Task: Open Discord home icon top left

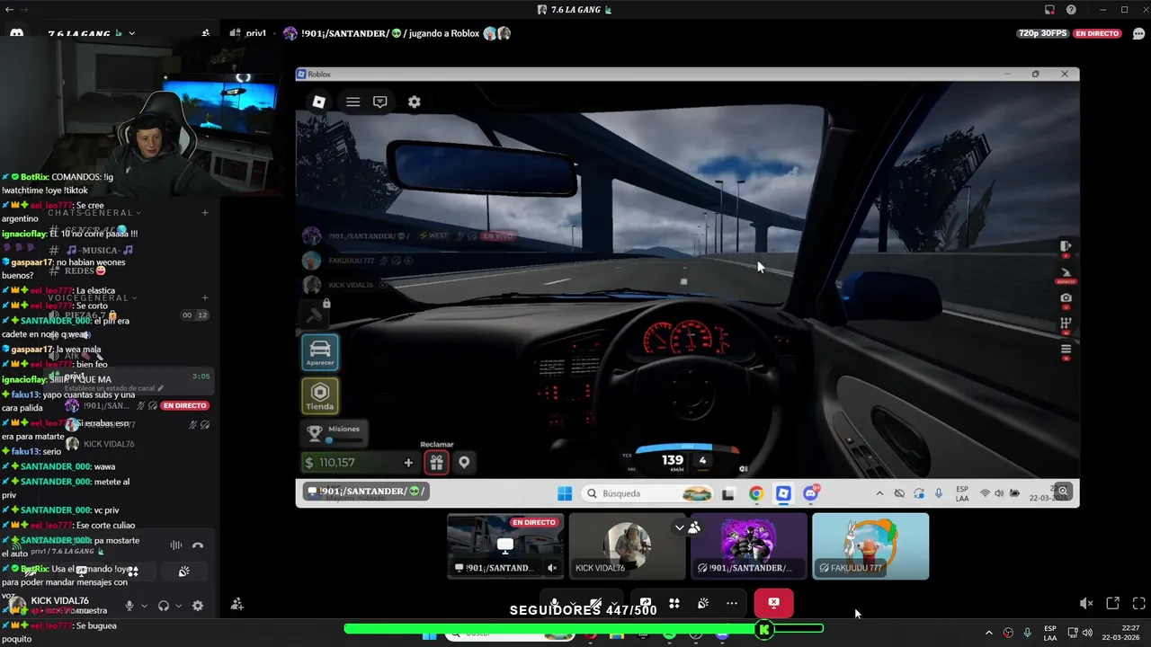Action: pyautogui.click(x=16, y=33)
